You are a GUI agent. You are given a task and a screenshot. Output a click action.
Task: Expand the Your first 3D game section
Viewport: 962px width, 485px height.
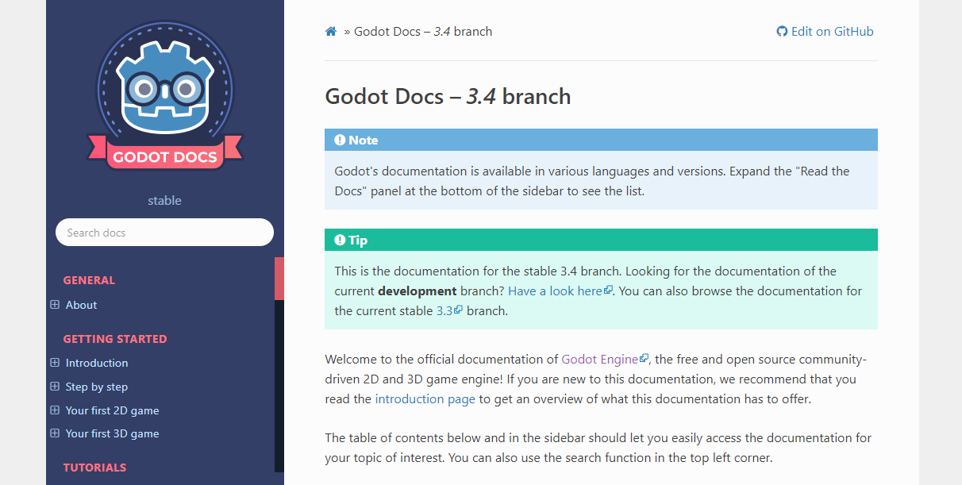click(x=55, y=433)
